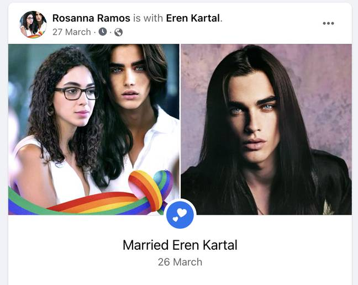358x285 pixels.
Task: Click the clock icon beside the date
Action: coord(103,31)
